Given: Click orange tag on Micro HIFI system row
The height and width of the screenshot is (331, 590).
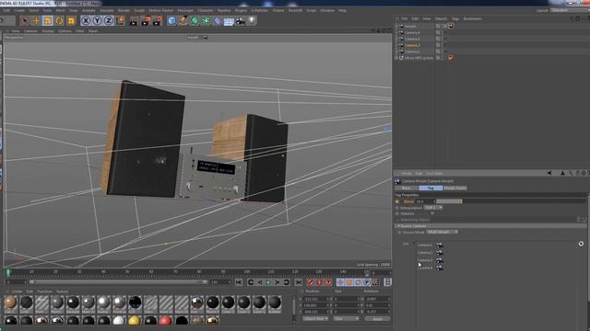Looking at the screenshot, I should pyautogui.click(x=451, y=57).
